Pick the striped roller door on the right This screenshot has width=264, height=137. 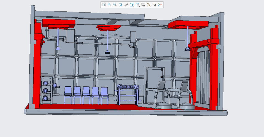point(203,77)
